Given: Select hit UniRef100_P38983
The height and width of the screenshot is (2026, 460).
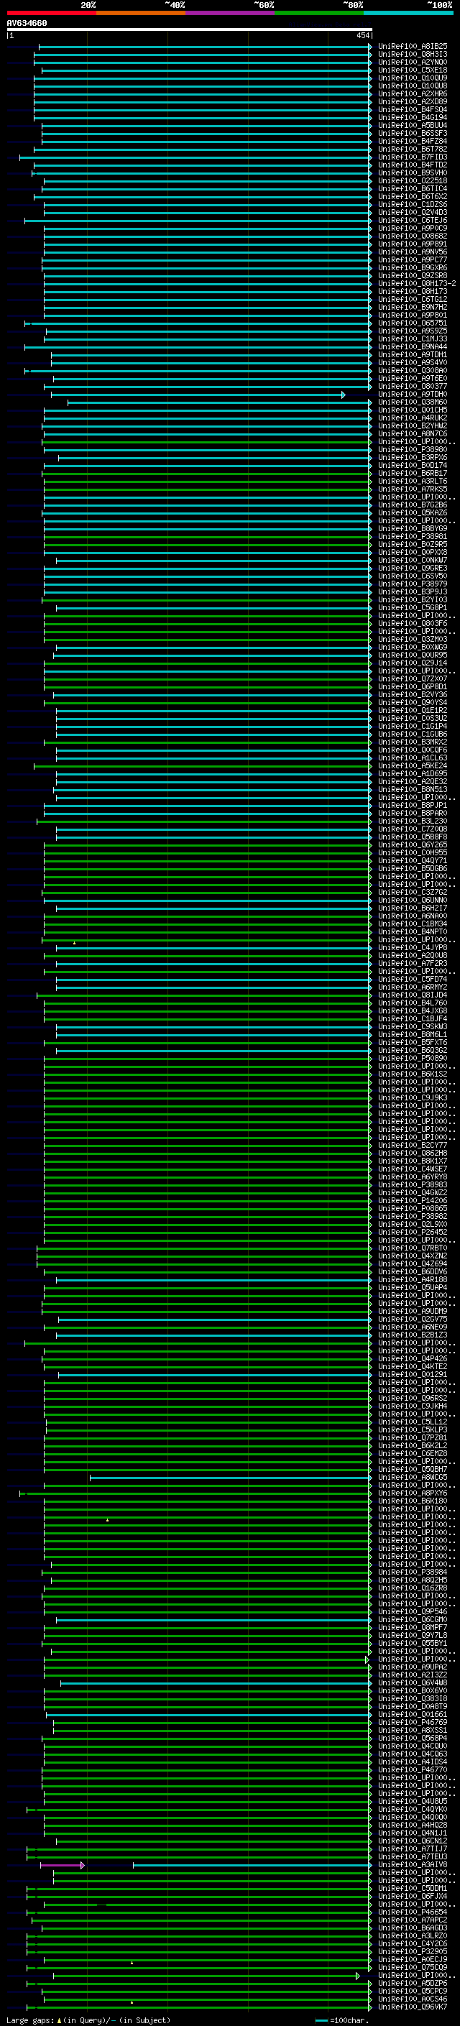Looking at the screenshot, I should (x=413, y=1184).
